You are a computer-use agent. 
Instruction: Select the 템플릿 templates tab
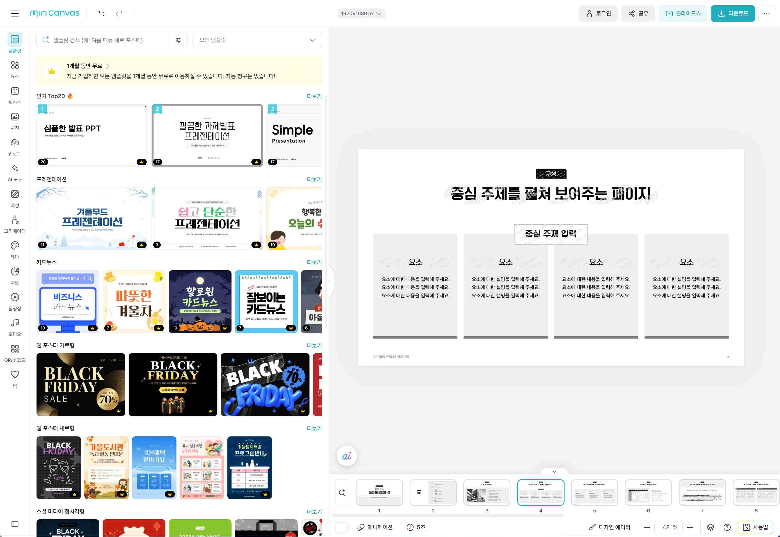(15, 43)
